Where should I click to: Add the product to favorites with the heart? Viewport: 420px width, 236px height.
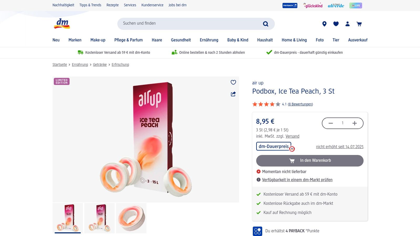tap(233, 82)
